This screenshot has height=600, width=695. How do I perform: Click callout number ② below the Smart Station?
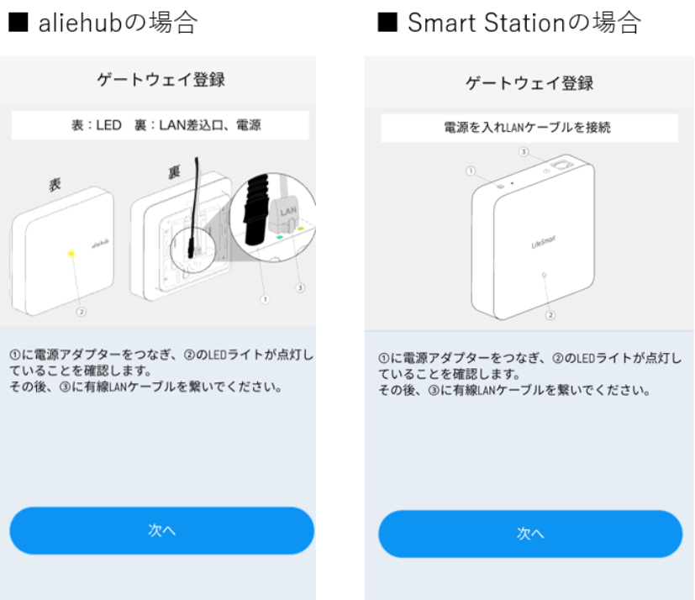(550, 315)
